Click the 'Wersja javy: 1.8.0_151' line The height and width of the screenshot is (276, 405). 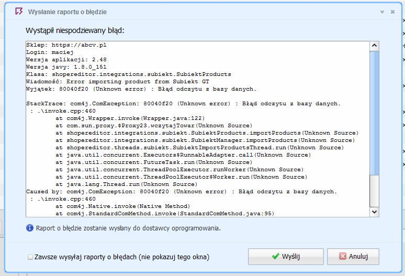[66, 67]
